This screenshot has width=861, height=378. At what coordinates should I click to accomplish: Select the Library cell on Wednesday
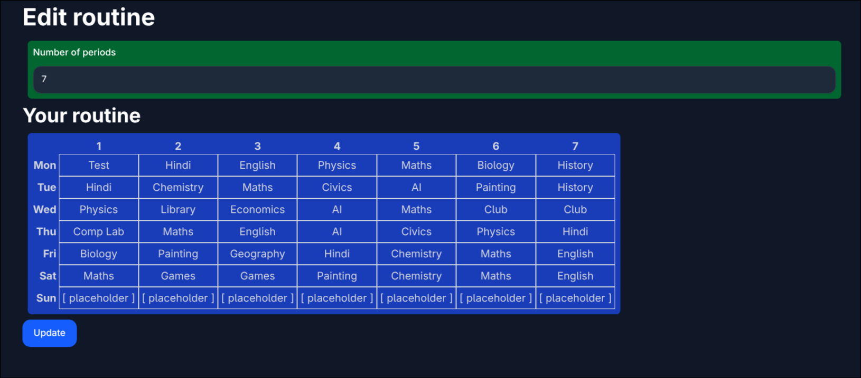(x=178, y=209)
